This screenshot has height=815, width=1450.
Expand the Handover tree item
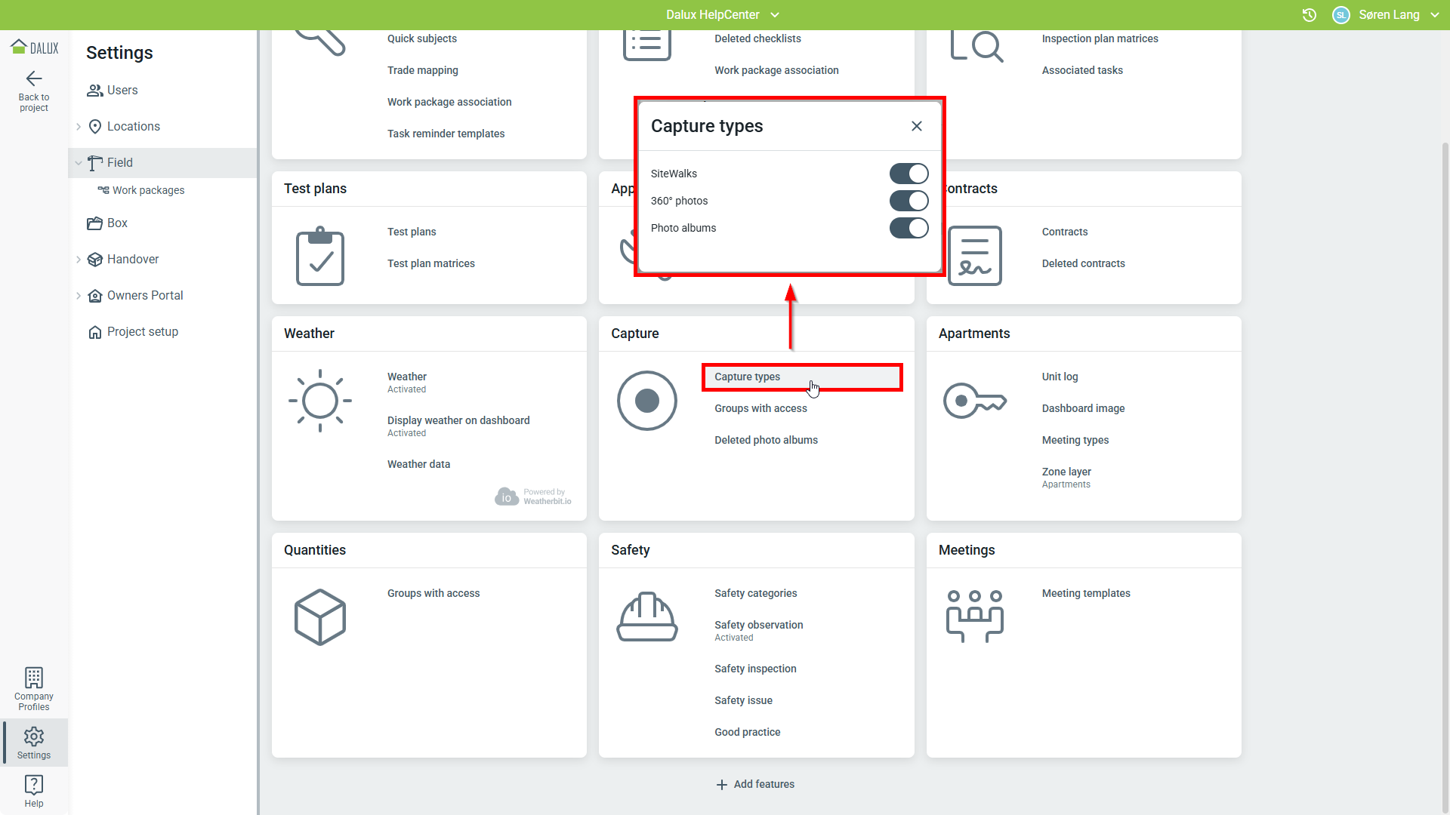(79, 260)
